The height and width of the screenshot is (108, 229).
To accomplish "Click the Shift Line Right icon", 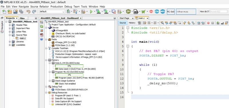I will [203, 23].
